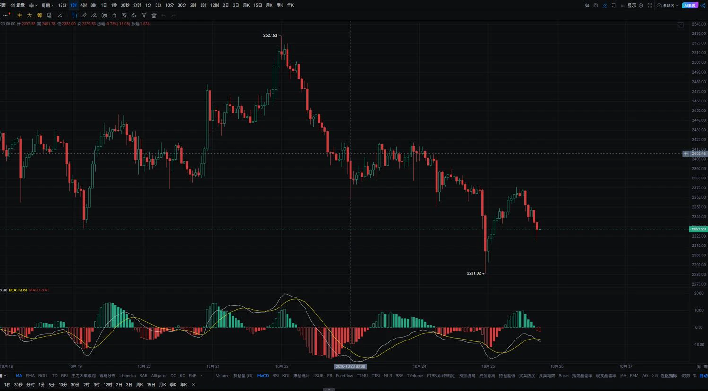This screenshot has width=708, height=391.
Task: Toggle the MACD sub indicator
Action: [263, 376]
